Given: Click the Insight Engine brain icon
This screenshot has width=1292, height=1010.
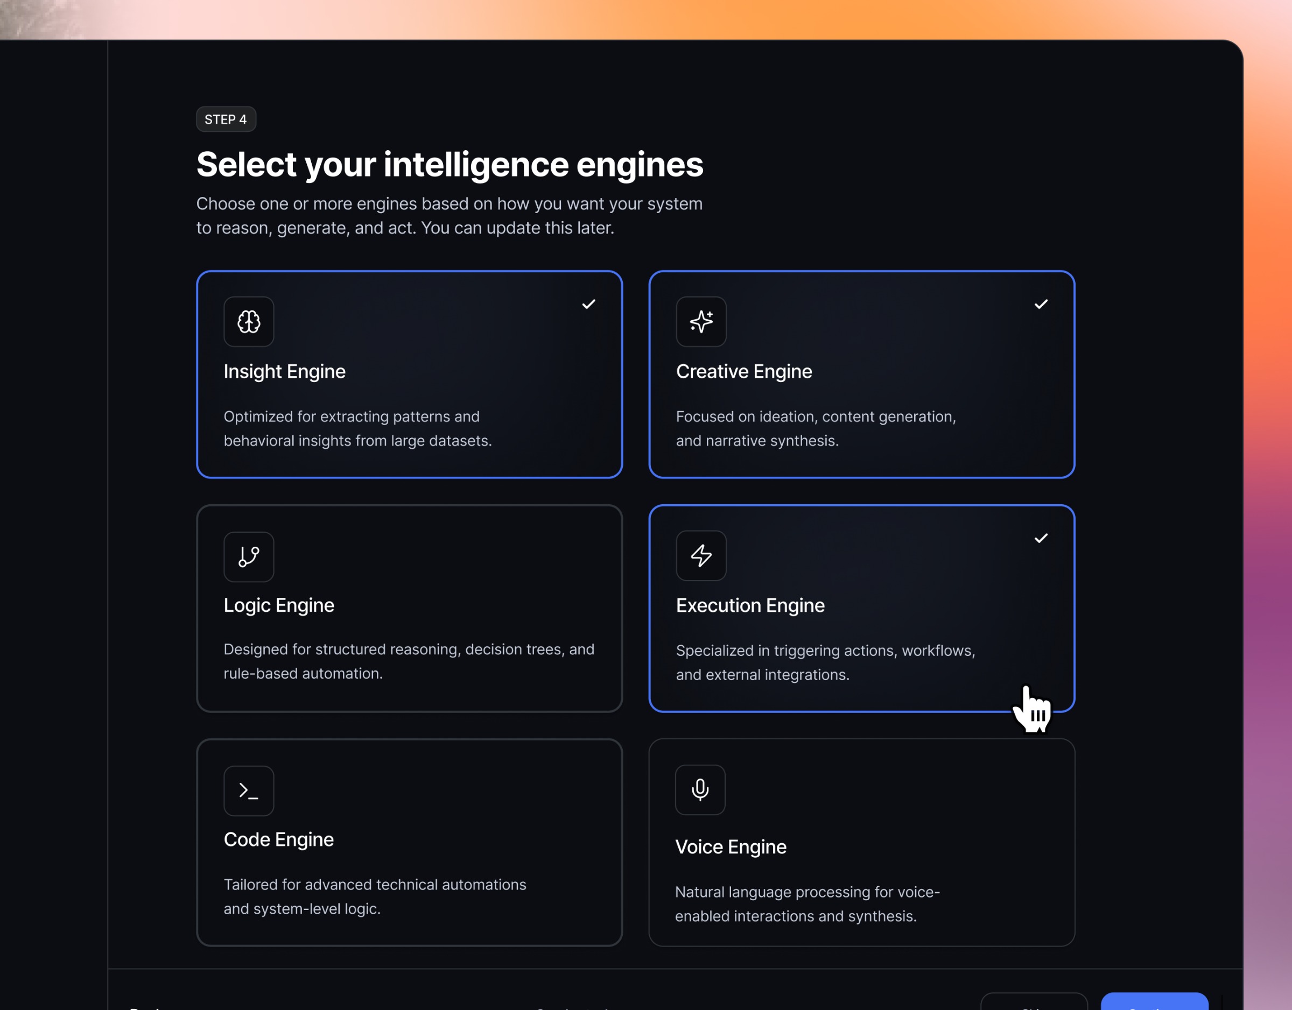Looking at the screenshot, I should (x=249, y=322).
